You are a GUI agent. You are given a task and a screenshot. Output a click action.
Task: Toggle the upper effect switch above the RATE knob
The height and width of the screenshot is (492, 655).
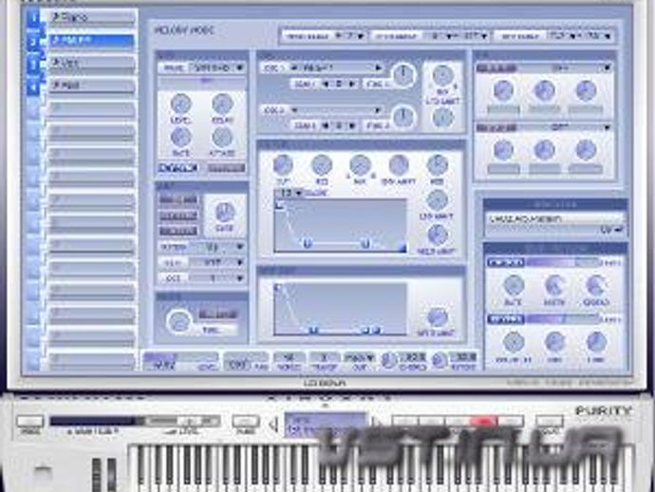(x=506, y=262)
